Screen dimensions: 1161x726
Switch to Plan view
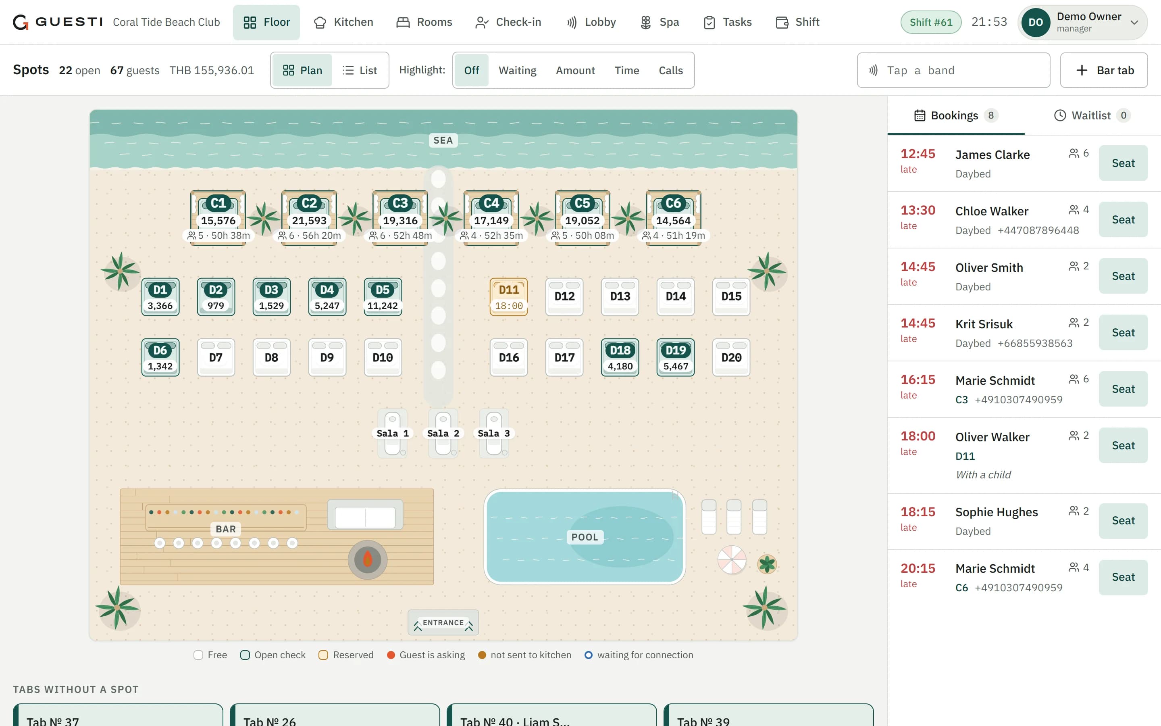302,70
